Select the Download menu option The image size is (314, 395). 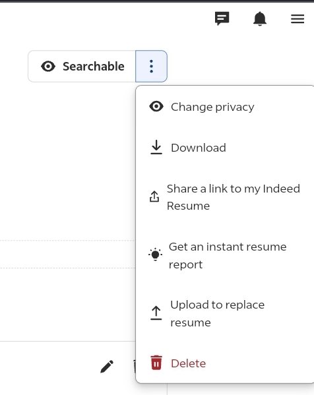(224, 148)
